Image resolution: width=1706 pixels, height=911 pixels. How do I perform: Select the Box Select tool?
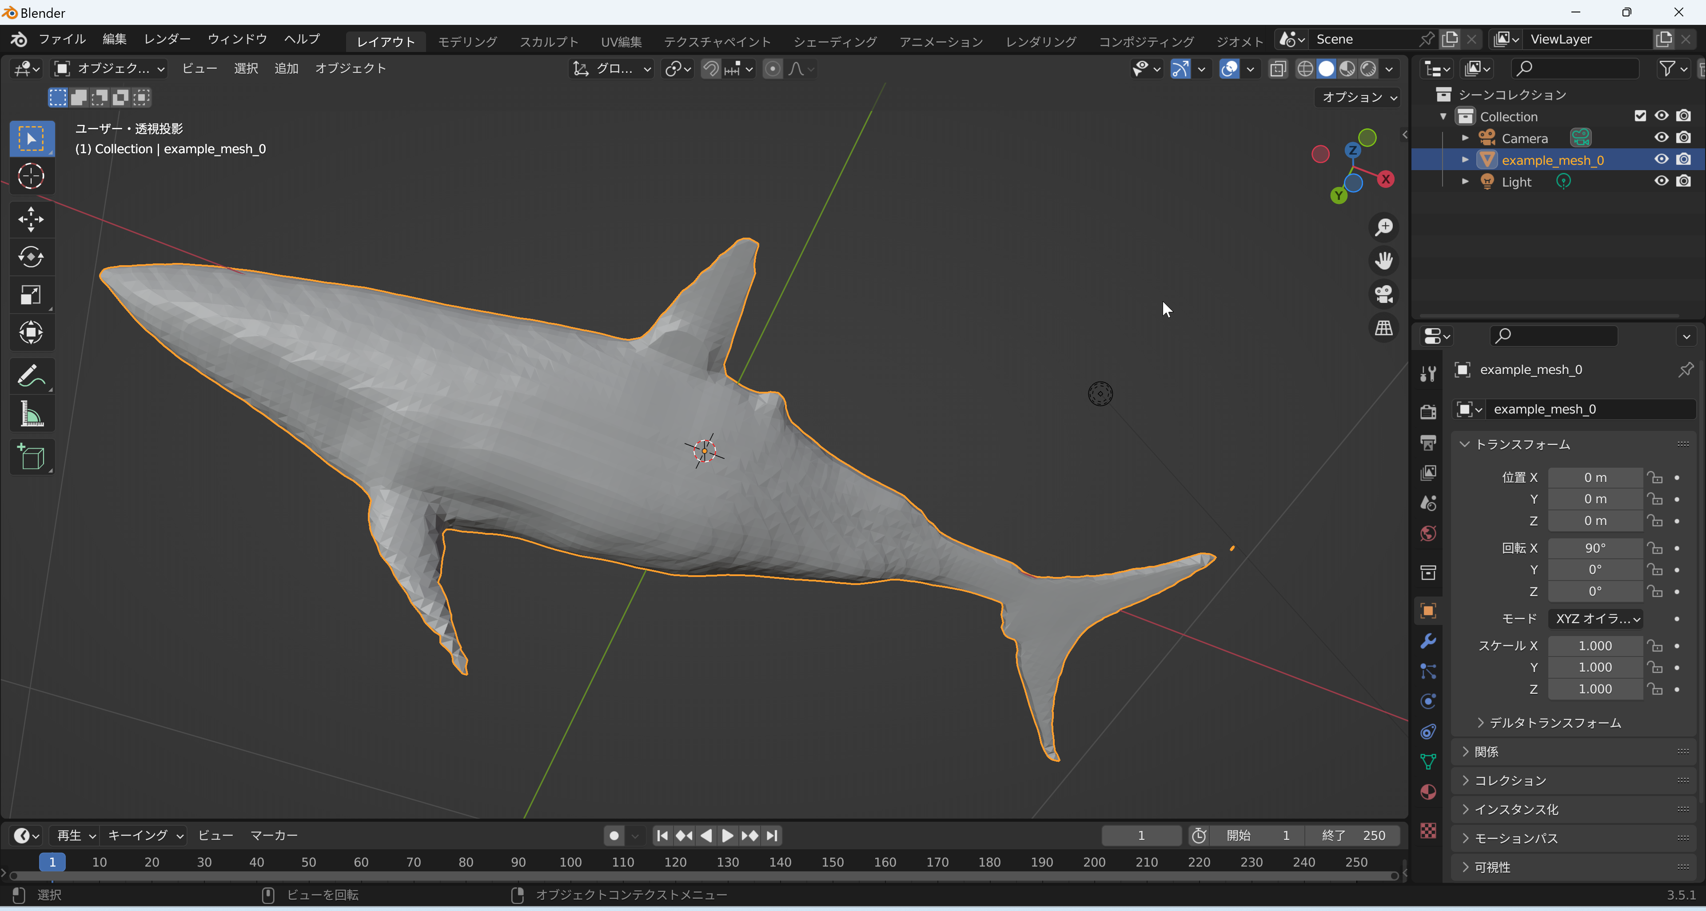[x=31, y=139]
